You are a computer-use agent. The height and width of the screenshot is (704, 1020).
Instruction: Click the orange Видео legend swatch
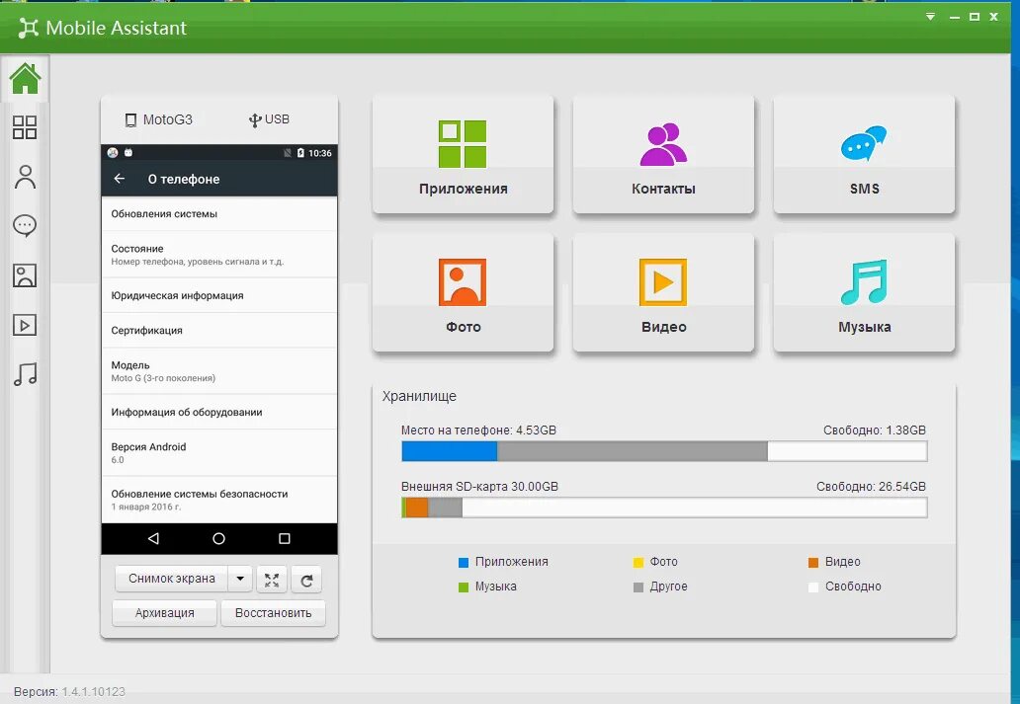coord(813,562)
